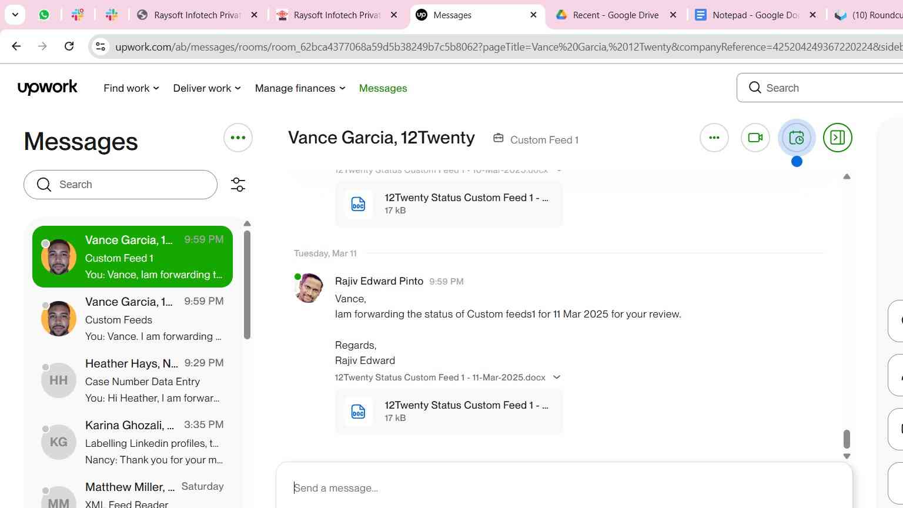Click the Tuesday, Mar 11 date label
Image resolution: width=903 pixels, height=508 pixels.
coord(325,253)
